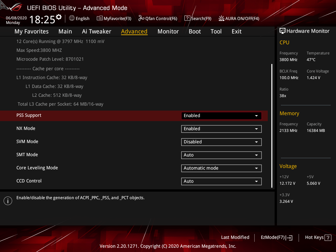
Task: Open the Core Leveling Mode dropdown
Action: click(221, 168)
